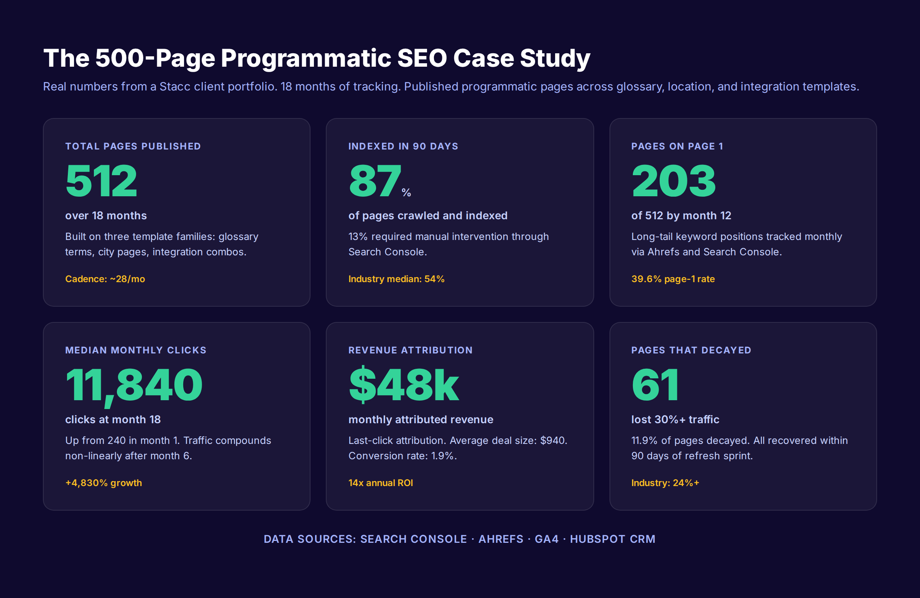
Task: Click the 'Long-tail keyword positions tracked' description
Action: click(736, 244)
